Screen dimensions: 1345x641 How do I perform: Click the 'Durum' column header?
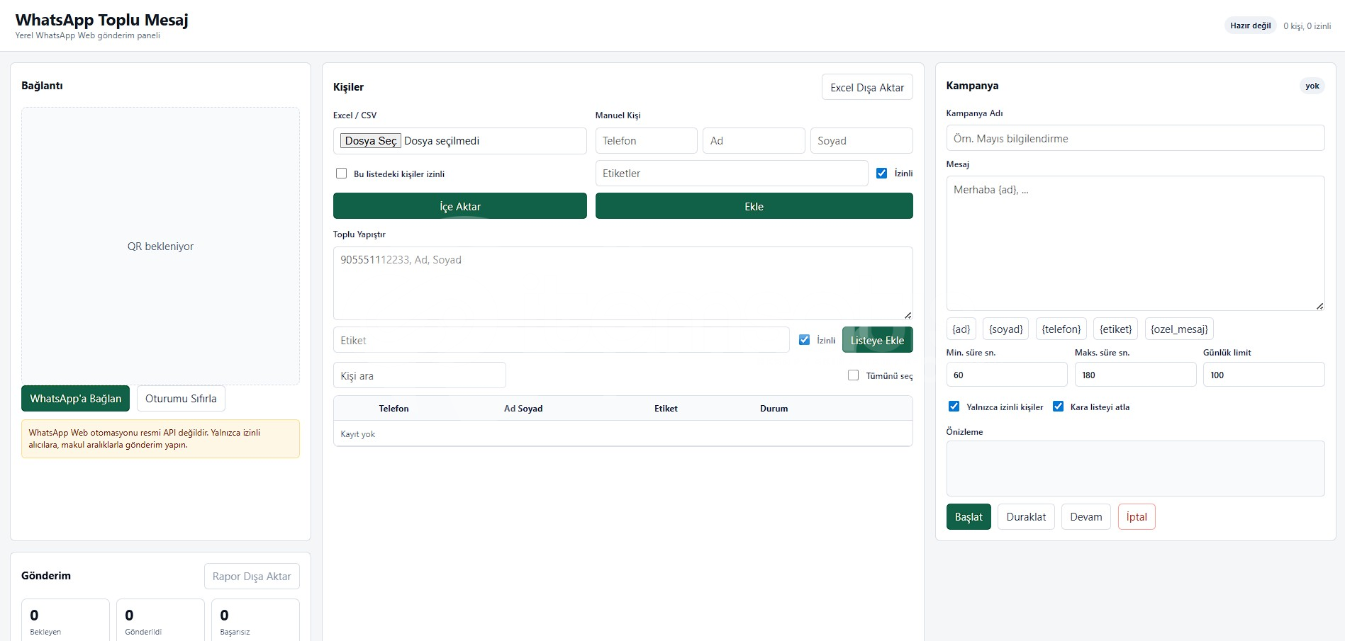tap(774, 409)
